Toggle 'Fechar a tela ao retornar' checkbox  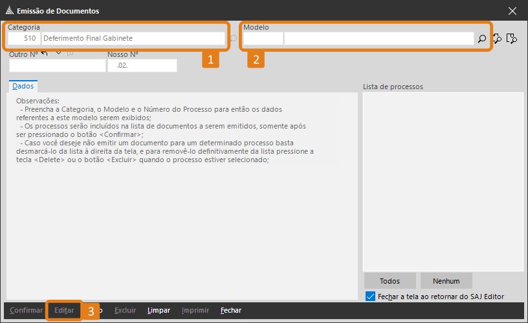(x=370, y=297)
